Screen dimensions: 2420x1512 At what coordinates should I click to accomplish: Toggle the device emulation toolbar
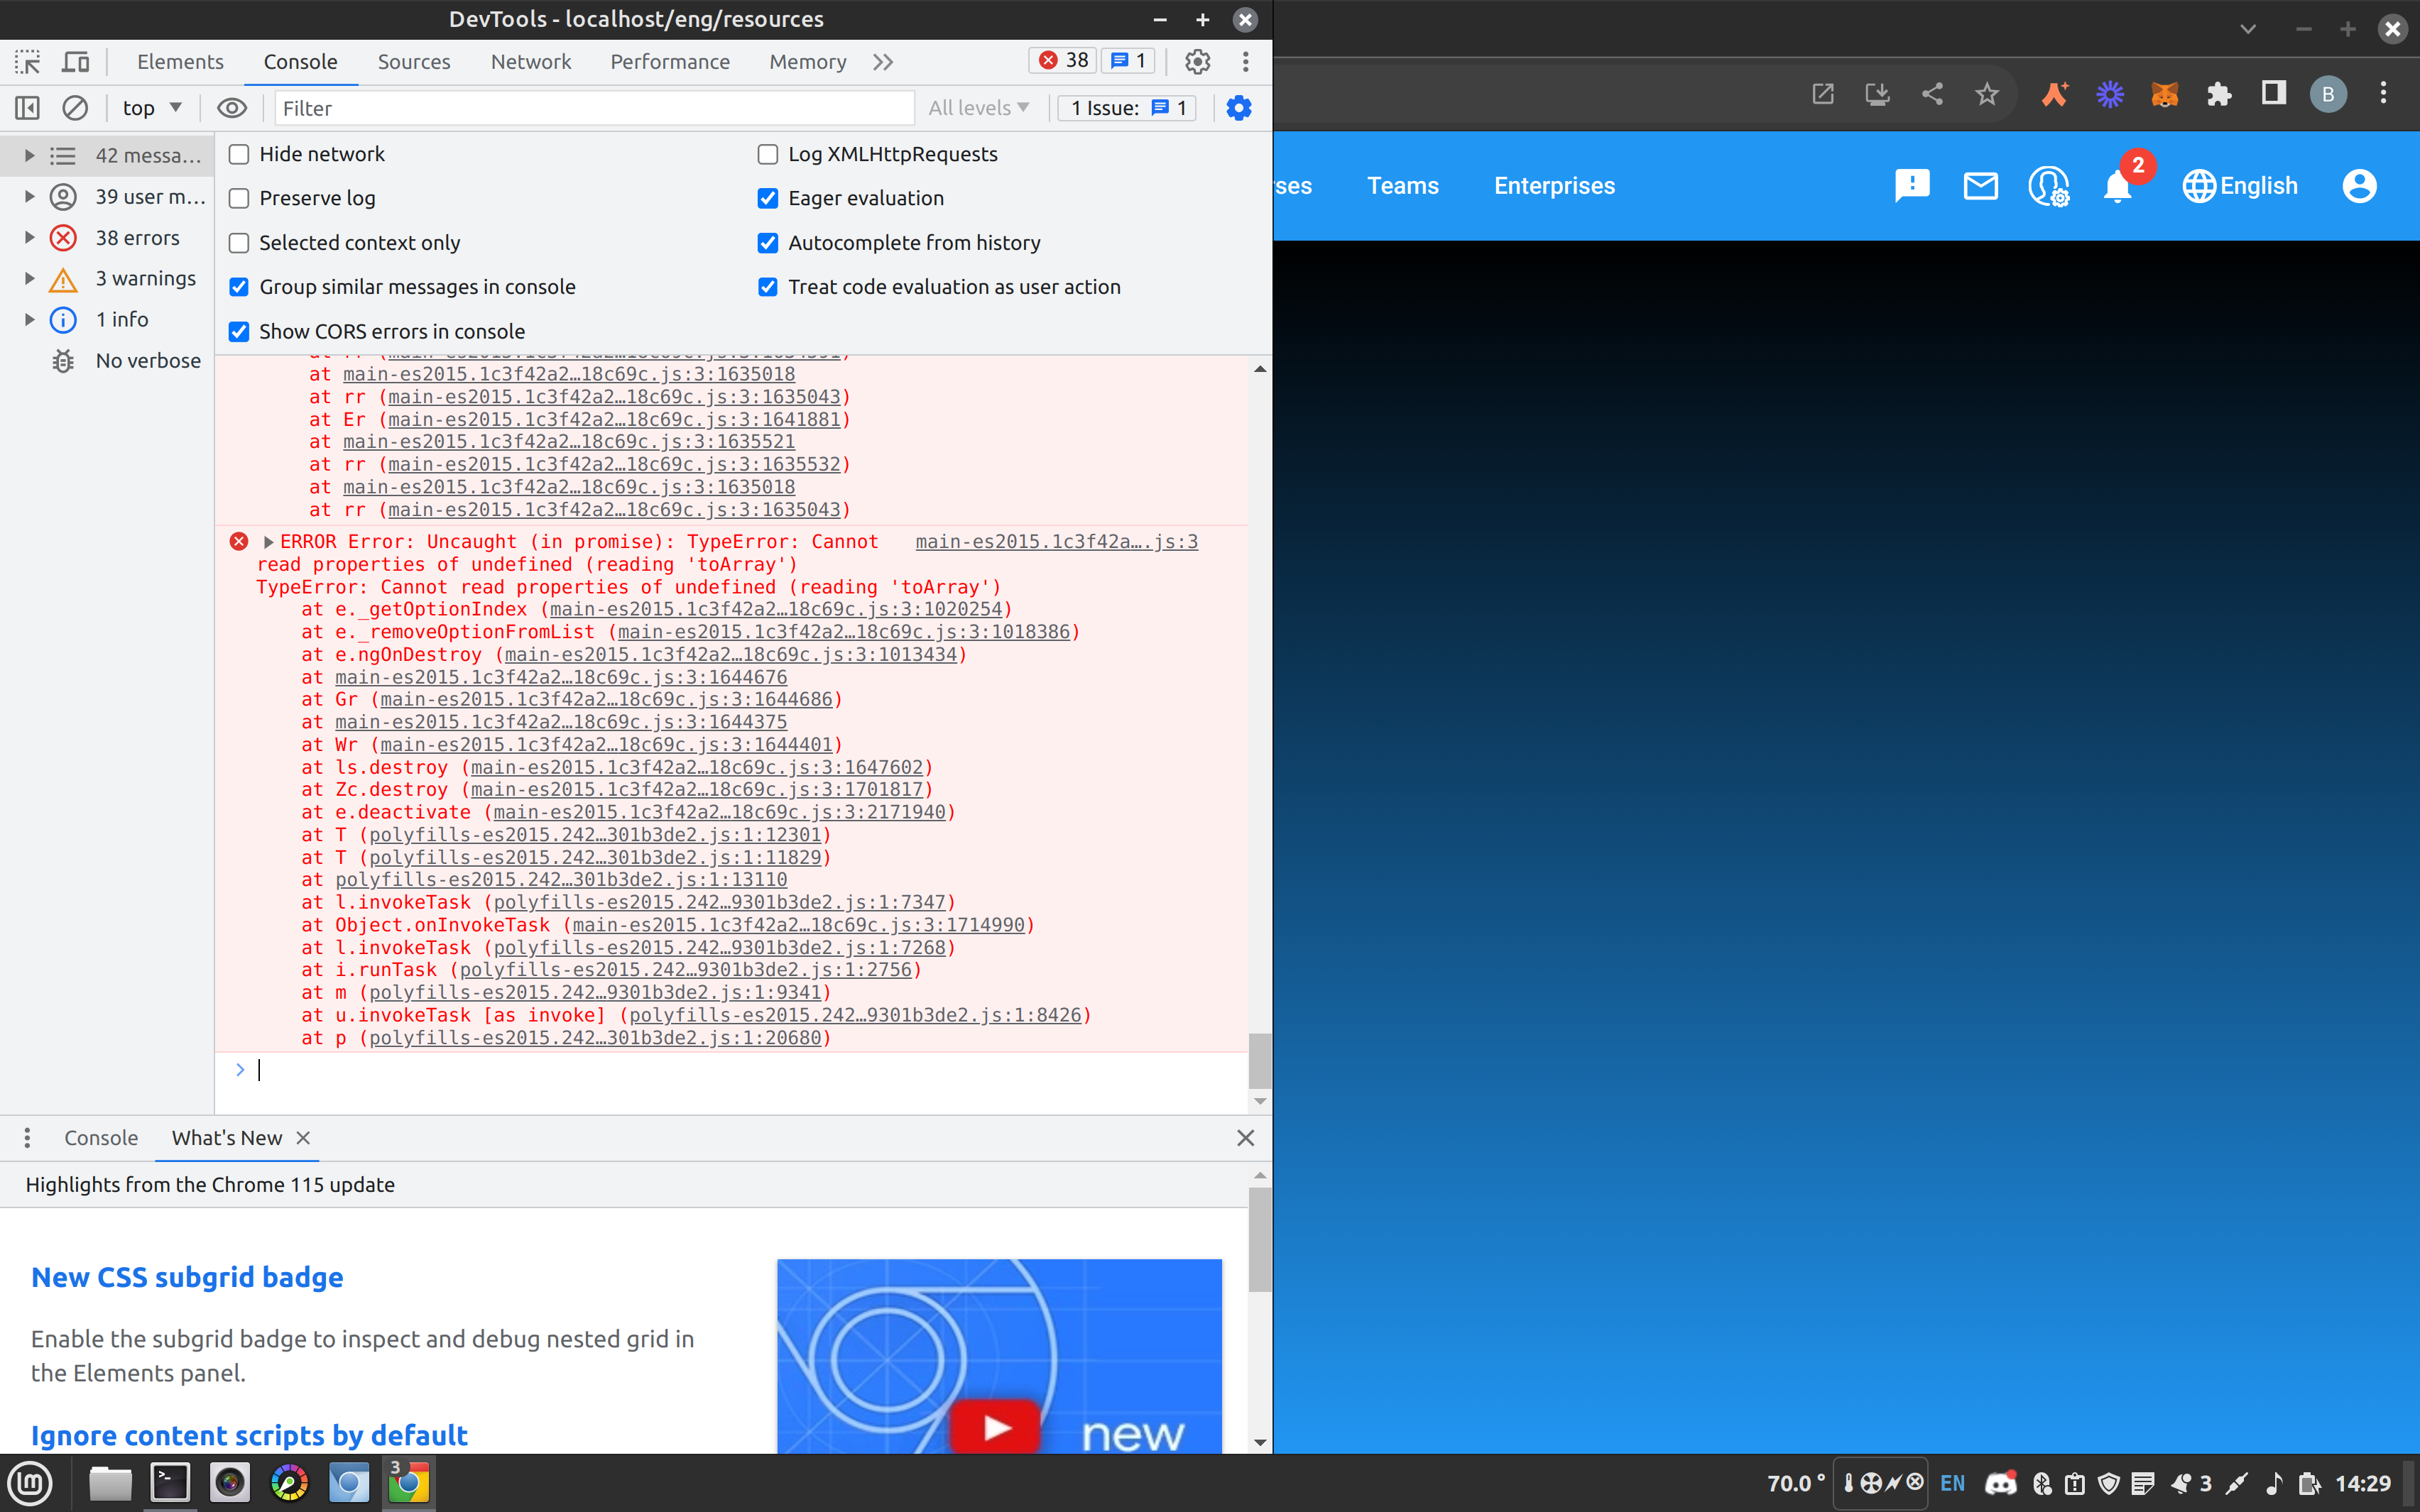(75, 61)
